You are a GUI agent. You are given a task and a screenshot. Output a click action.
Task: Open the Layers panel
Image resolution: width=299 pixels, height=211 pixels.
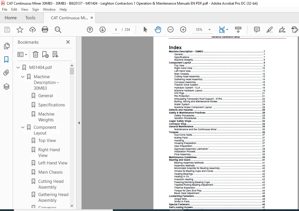point(7,87)
